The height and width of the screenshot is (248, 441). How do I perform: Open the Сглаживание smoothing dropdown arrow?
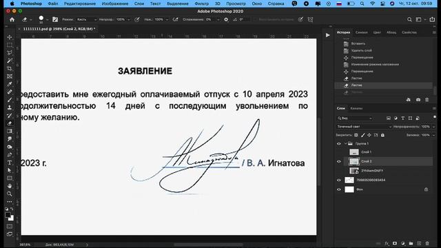218,20
